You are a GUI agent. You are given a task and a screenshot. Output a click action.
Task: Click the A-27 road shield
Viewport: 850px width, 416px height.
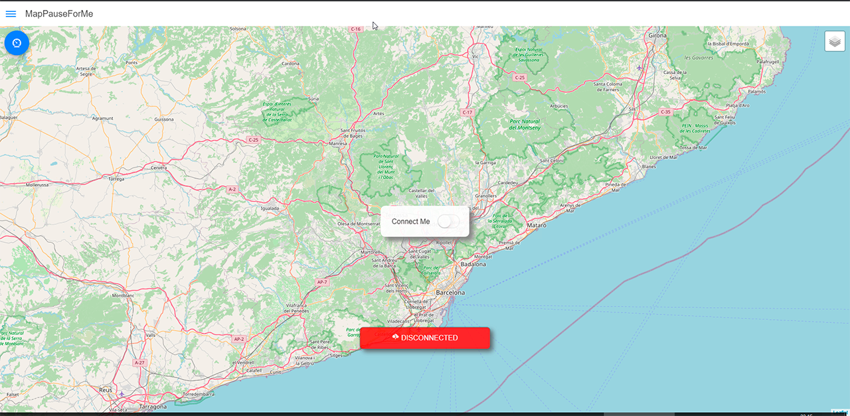point(139,363)
